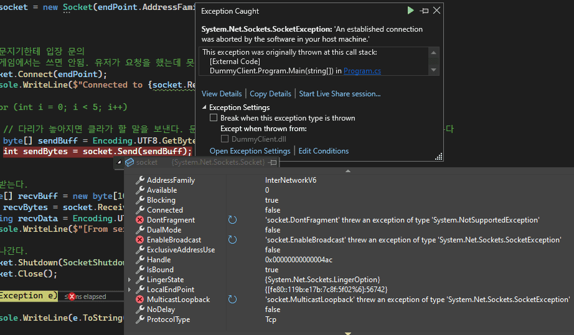Refresh the MulticastLoopback property value
574x335 pixels.
pyautogui.click(x=232, y=300)
